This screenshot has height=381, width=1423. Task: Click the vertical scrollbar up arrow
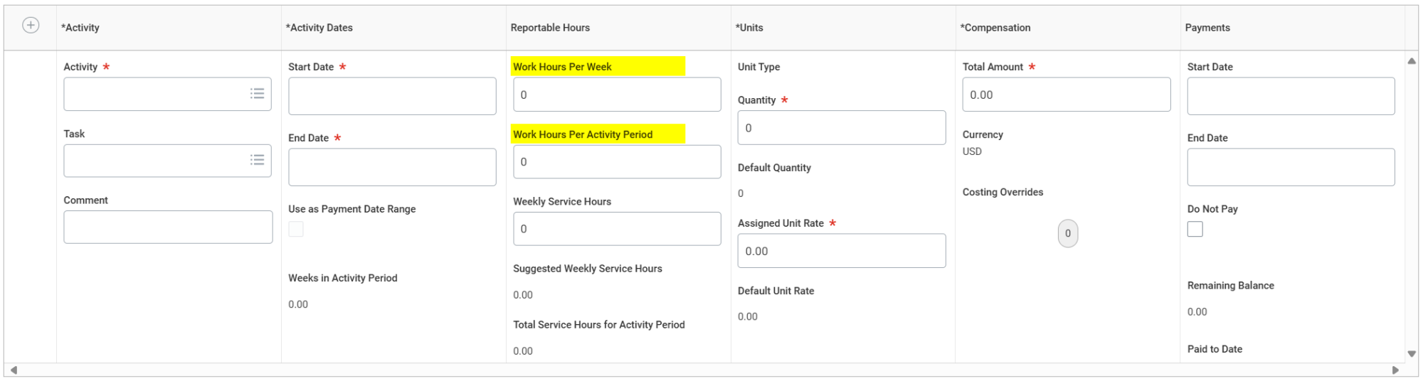coord(1412,61)
